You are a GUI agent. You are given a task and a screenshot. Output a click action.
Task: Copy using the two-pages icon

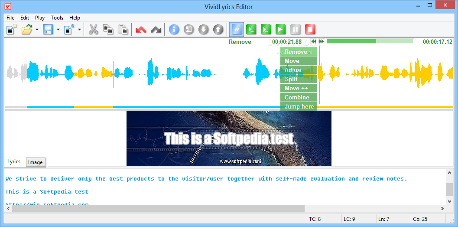108,30
